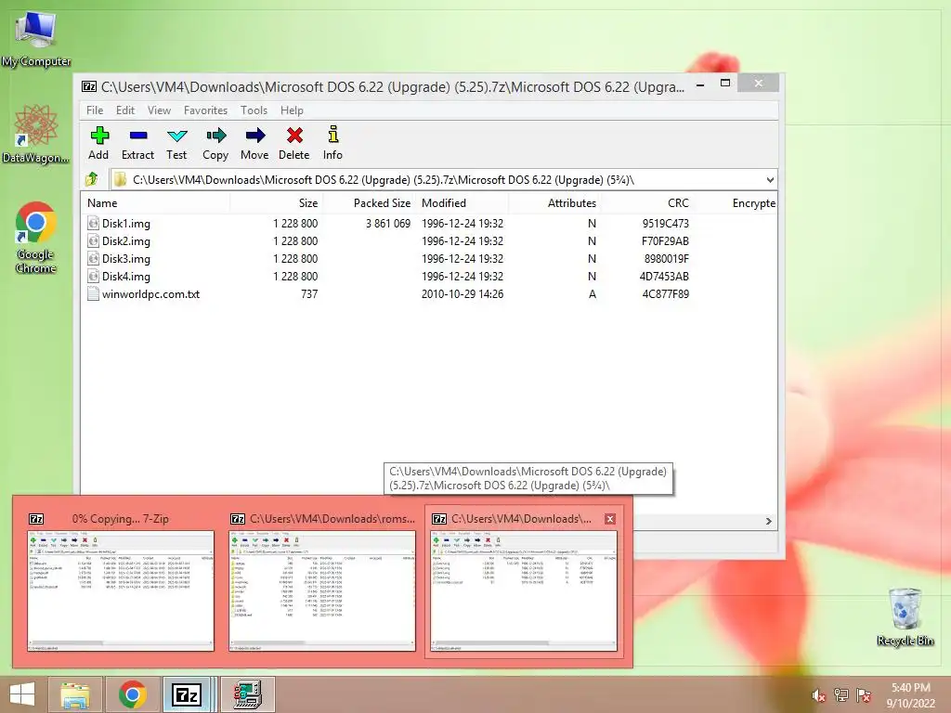Screen dimensions: 951x713
Task: Open the DataWagon desktop shortcut
Action: [x=36, y=134]
